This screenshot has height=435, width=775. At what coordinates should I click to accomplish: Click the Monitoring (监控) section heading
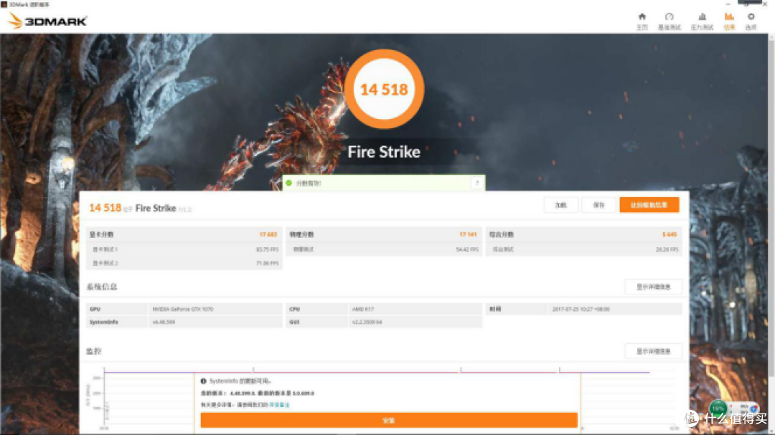(x=94, y=352)
